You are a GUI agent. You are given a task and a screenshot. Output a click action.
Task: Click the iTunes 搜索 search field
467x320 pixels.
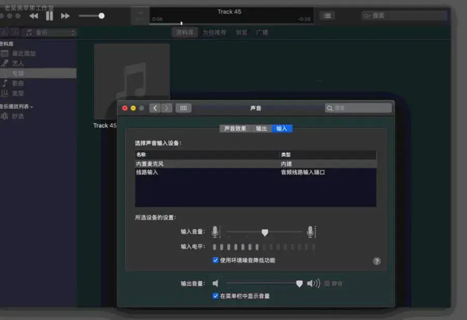tap(404, 16)
